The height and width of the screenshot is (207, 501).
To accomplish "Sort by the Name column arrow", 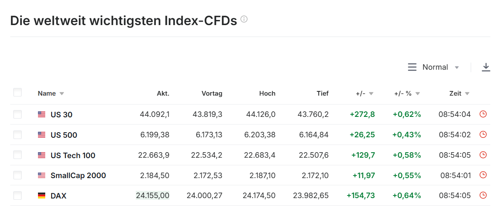I will pyautogui.click(x=62, y=94).
